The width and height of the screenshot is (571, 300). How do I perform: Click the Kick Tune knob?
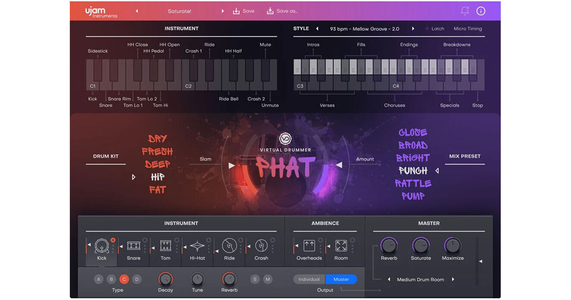(x=197, y=279)
